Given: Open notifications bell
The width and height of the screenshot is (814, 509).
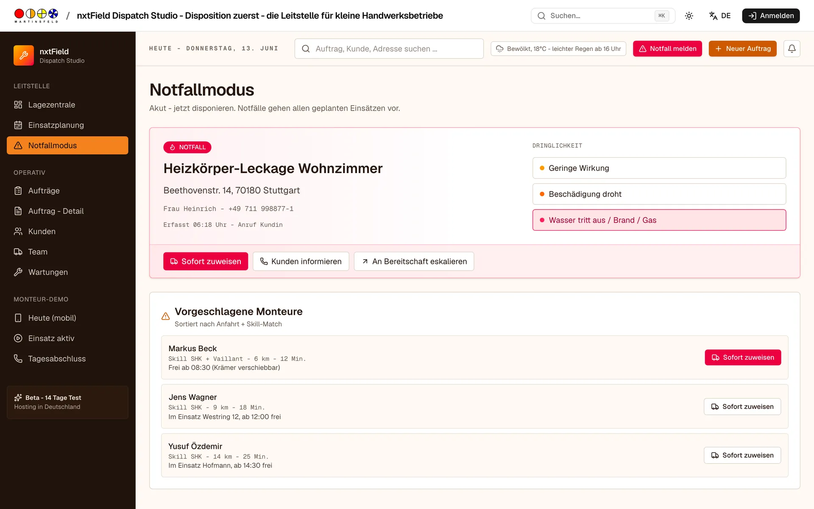Looking at the screenshot, I should (x=792, y=49).
